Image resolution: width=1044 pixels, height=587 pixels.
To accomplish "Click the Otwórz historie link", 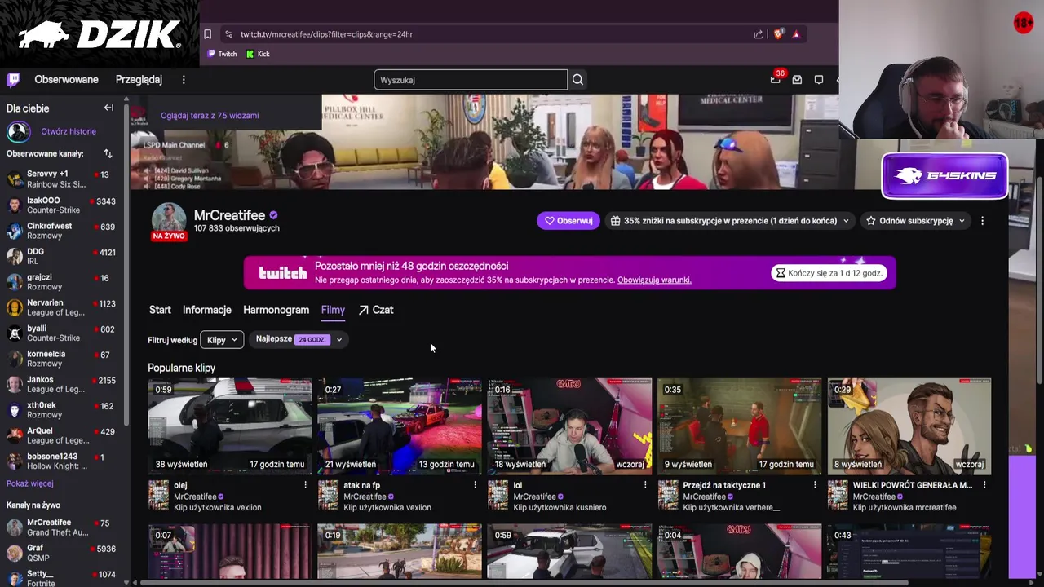I will point(69,131).
